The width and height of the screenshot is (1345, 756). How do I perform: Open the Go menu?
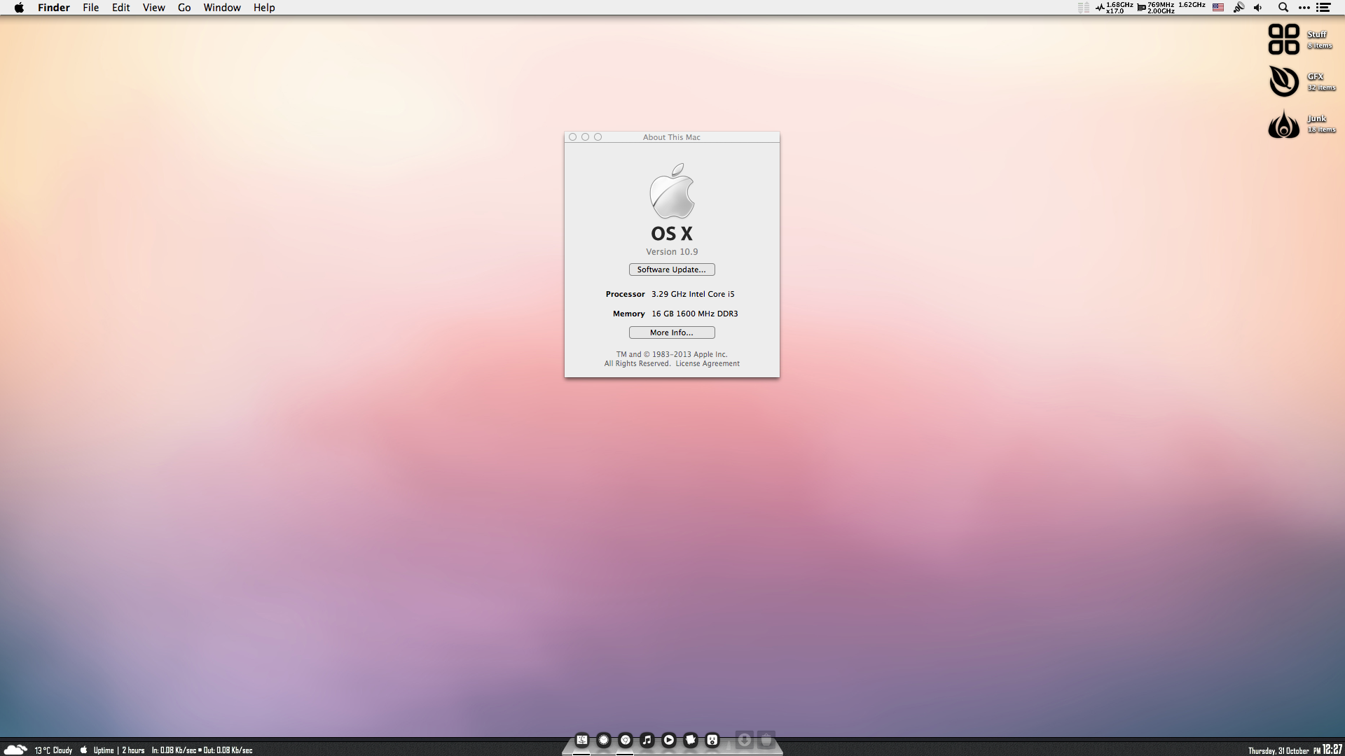184,8
